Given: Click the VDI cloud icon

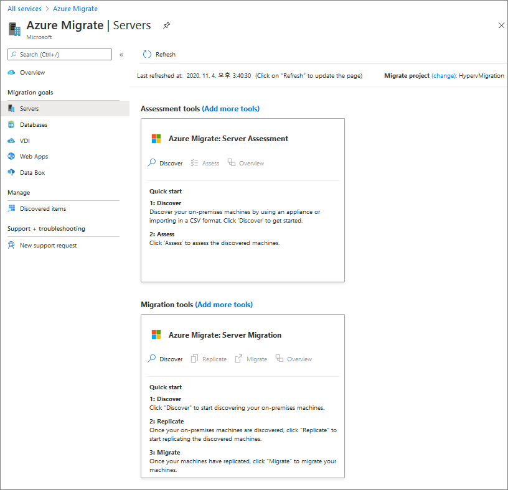Looking at the screenshot, I should [11, 141].
